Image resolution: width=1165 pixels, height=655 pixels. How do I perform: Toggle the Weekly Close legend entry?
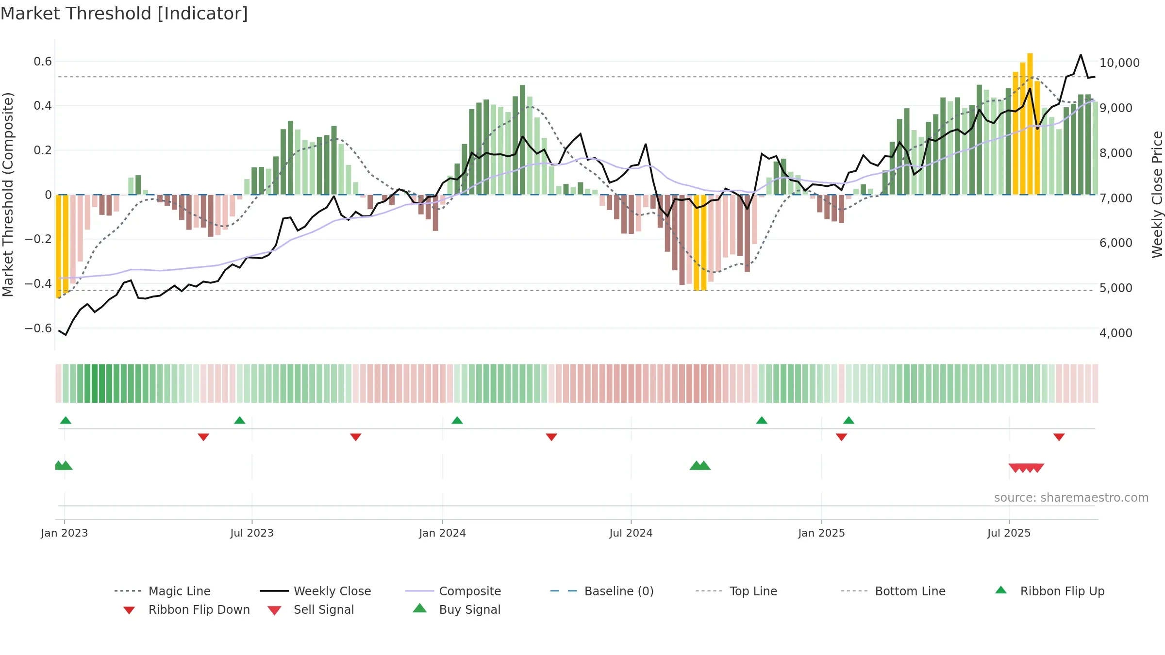pyautogui.click(x=316, y=591)
